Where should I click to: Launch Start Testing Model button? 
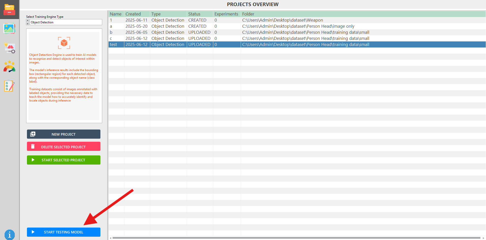[x=64, y=232]
